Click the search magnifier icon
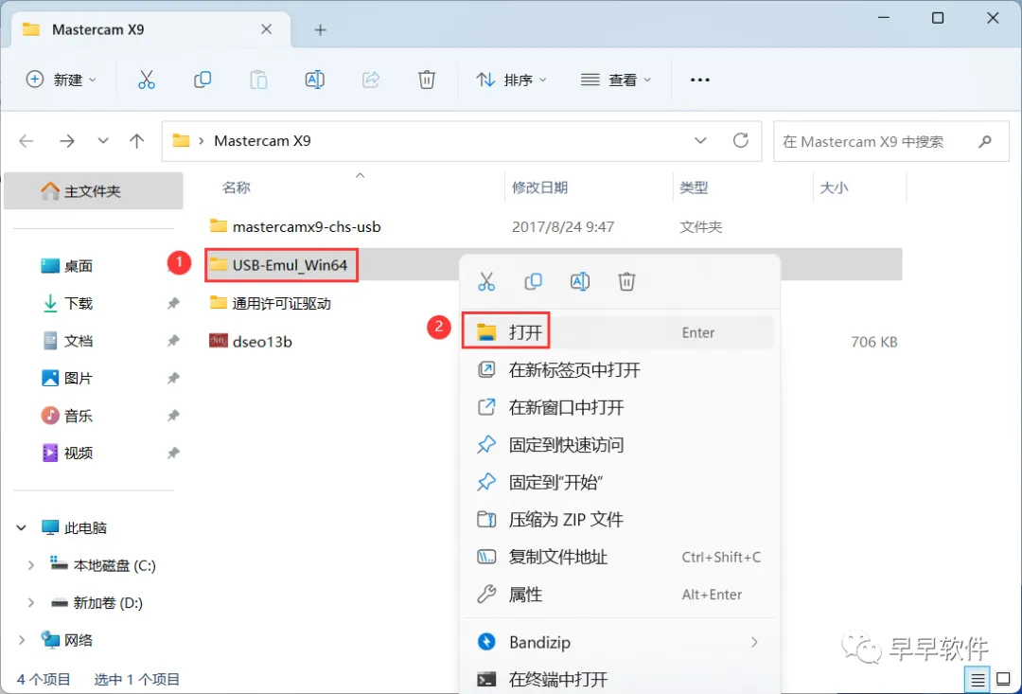Image resolution: width=1022 pixels, height=694 pixels. tap(985, 141)
